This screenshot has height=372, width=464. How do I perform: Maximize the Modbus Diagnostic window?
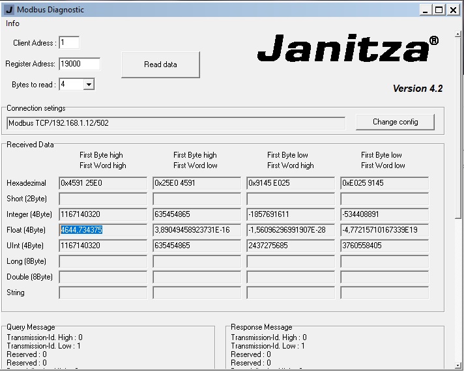[439, 10]
